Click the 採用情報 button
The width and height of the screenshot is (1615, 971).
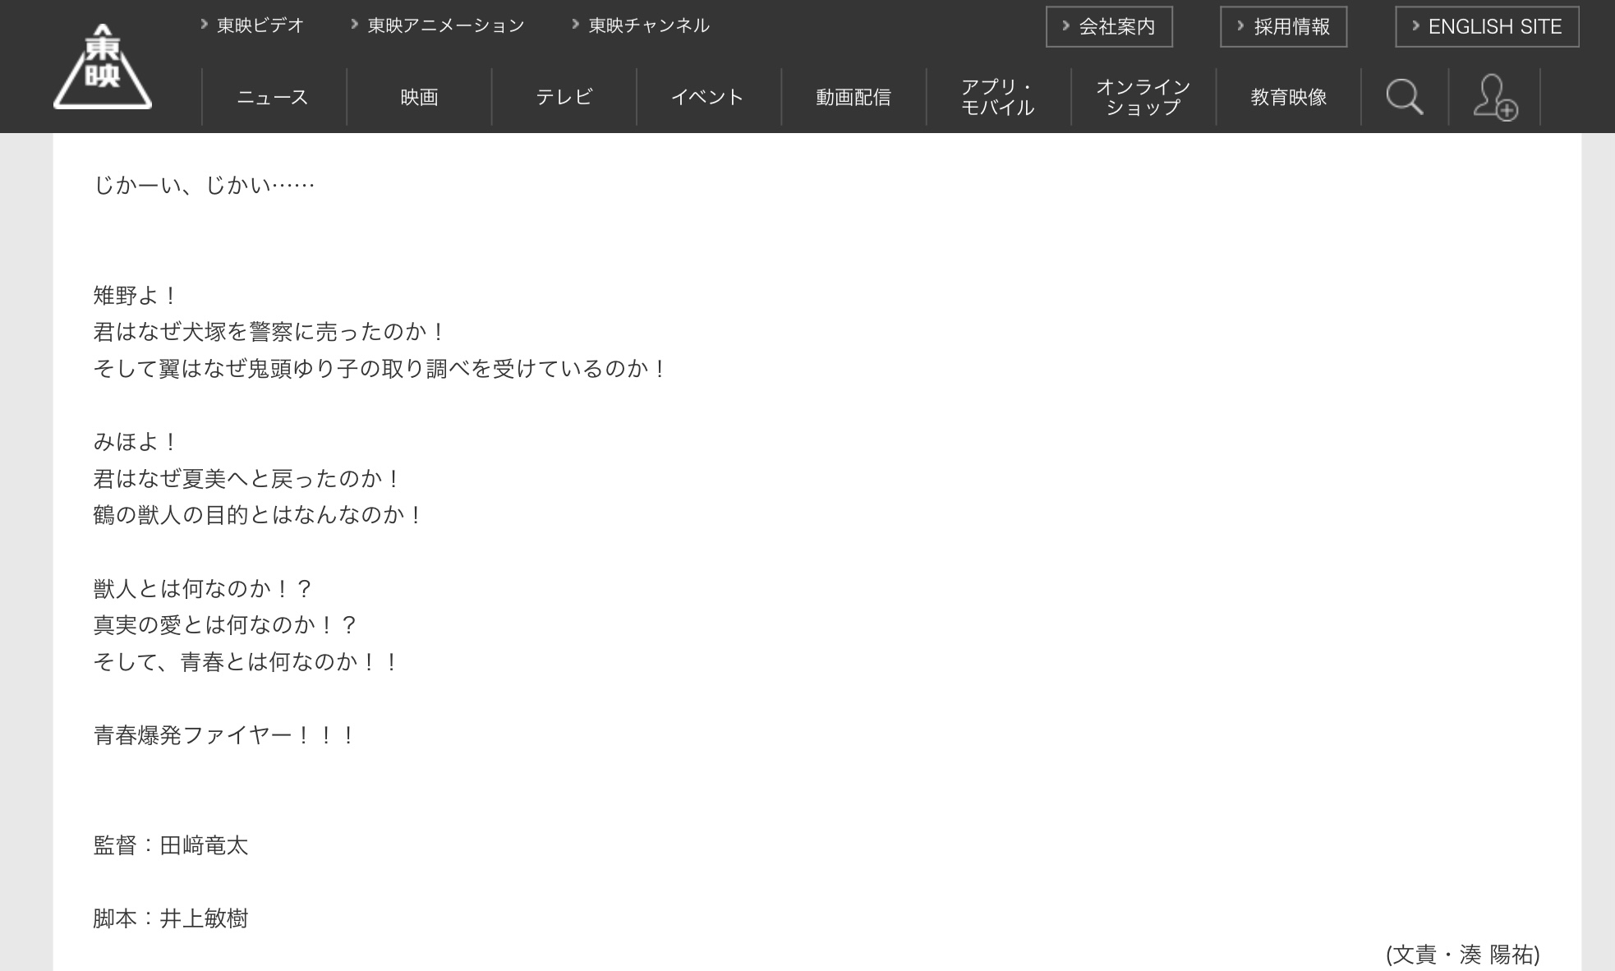click(x=1284, y=27)
